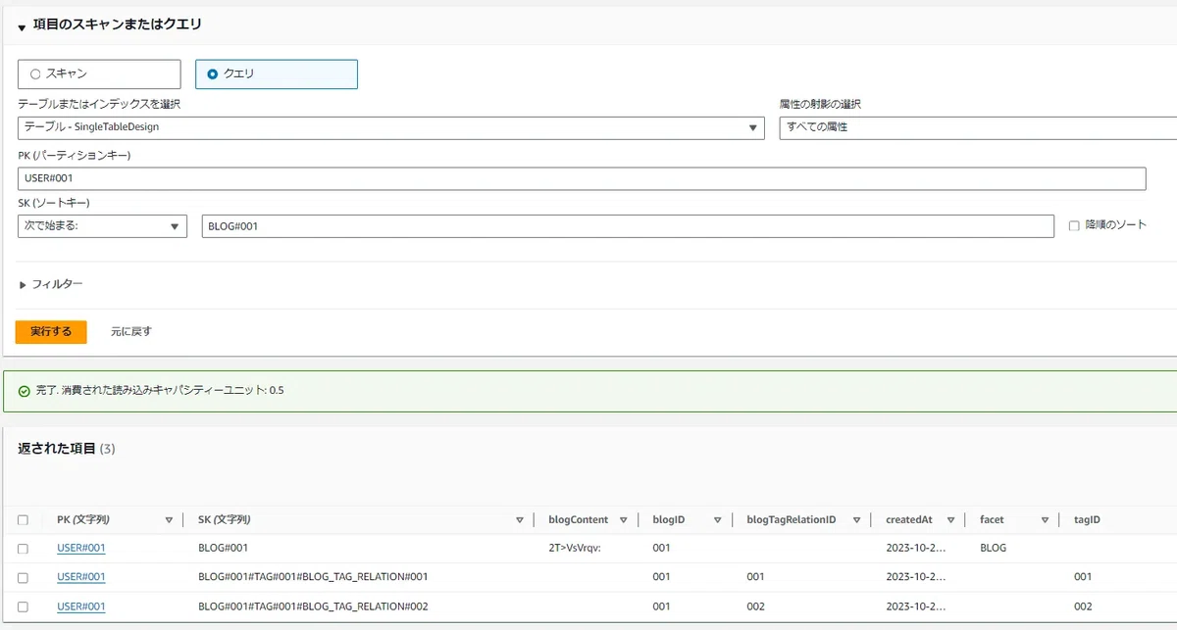Click the 返された項目 (3) heading
1177x630 pixels.
click(x=67, y=449)
